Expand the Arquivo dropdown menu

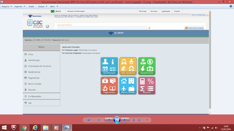tap(7, 6)
